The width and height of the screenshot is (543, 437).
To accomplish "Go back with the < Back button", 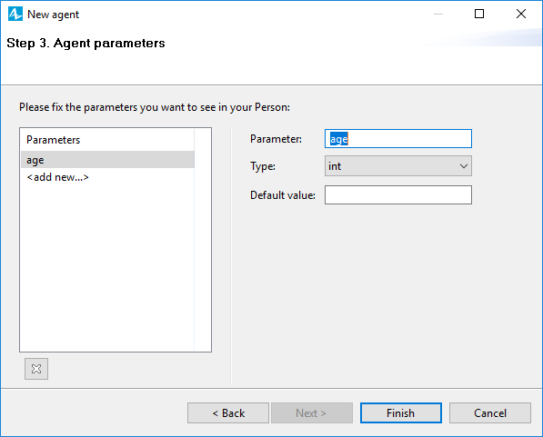I will click(228, 412).
